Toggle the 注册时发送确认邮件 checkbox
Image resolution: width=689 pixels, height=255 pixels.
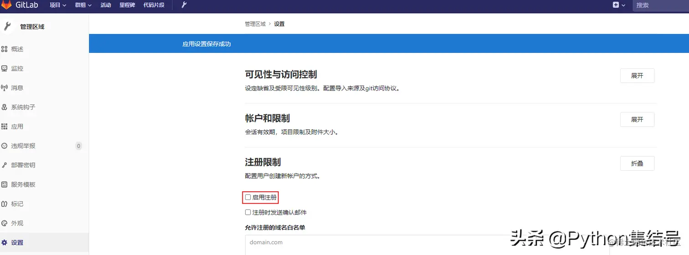point(248,212)
